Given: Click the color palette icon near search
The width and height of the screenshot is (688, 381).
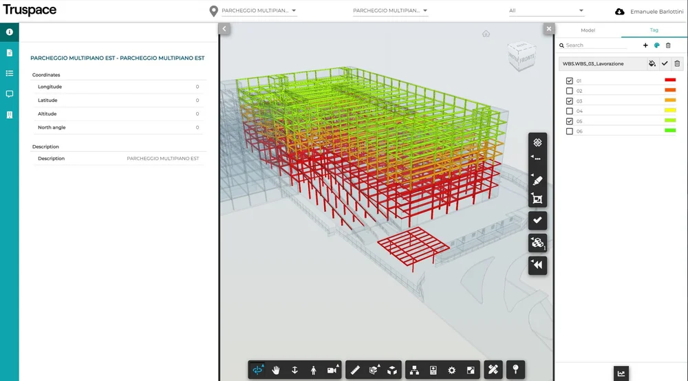Looking at the screenshot, I should tap(657, 45).
